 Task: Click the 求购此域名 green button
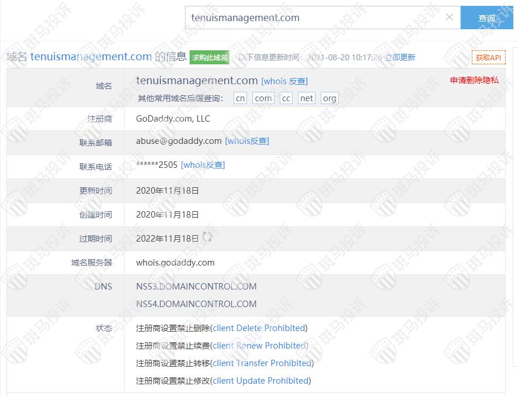pos(210,57)
